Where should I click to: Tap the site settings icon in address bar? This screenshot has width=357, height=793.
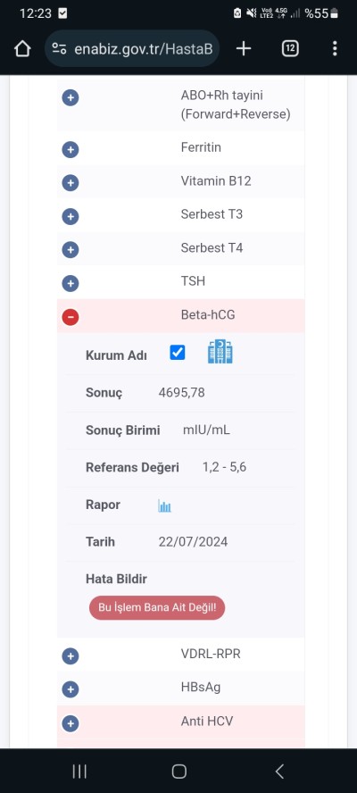click(59, 48)
